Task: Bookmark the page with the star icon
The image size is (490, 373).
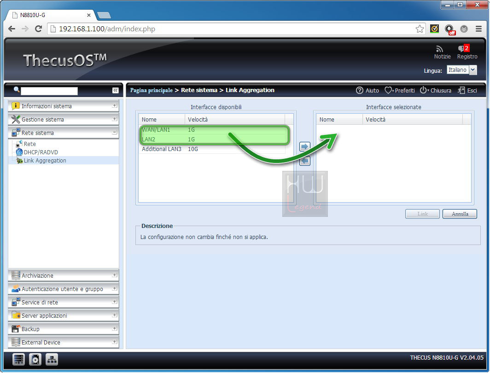Action: point(420,29)
